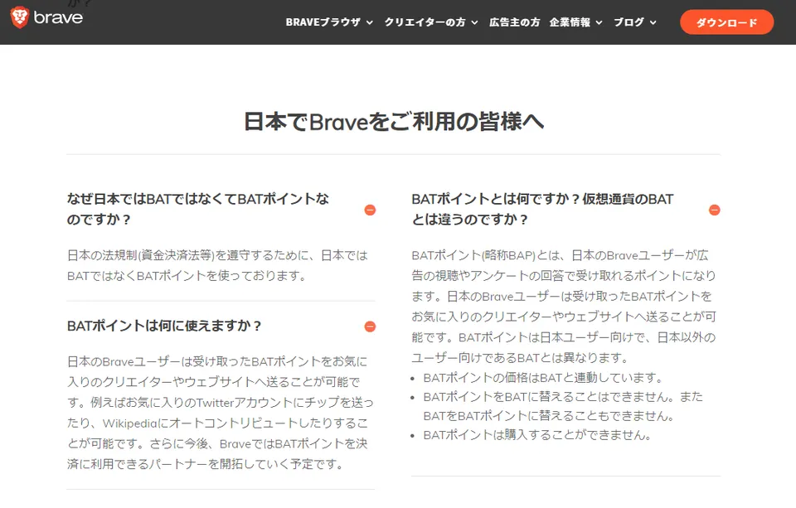Click heading BATポイントは何に使えますか？

164,326
